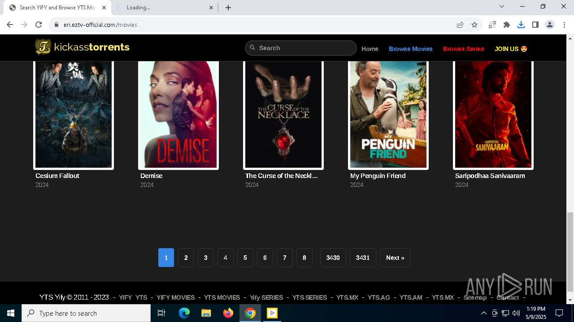The height and width of the screenshot is (322, 574).
Task: Click the media control icon in toolbar
Action: [492, 25]
